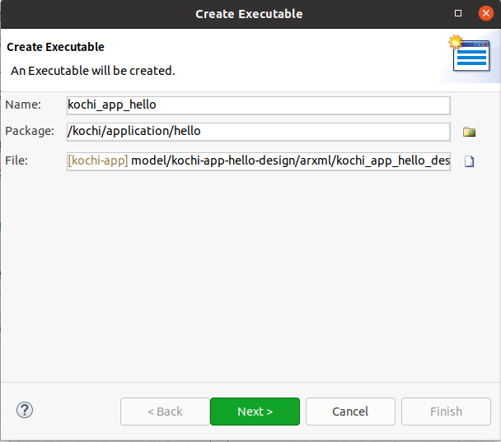Click the Name: label
The image size is (501, 442).
pos(23,105)
